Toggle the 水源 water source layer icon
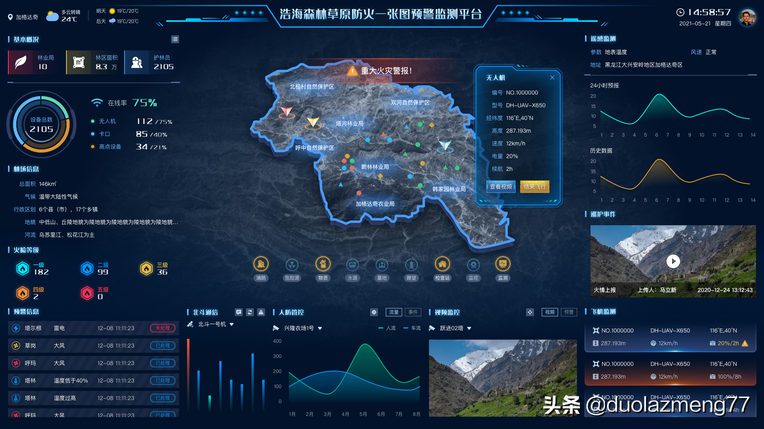 pyautogui.click(x=352, y=265)
